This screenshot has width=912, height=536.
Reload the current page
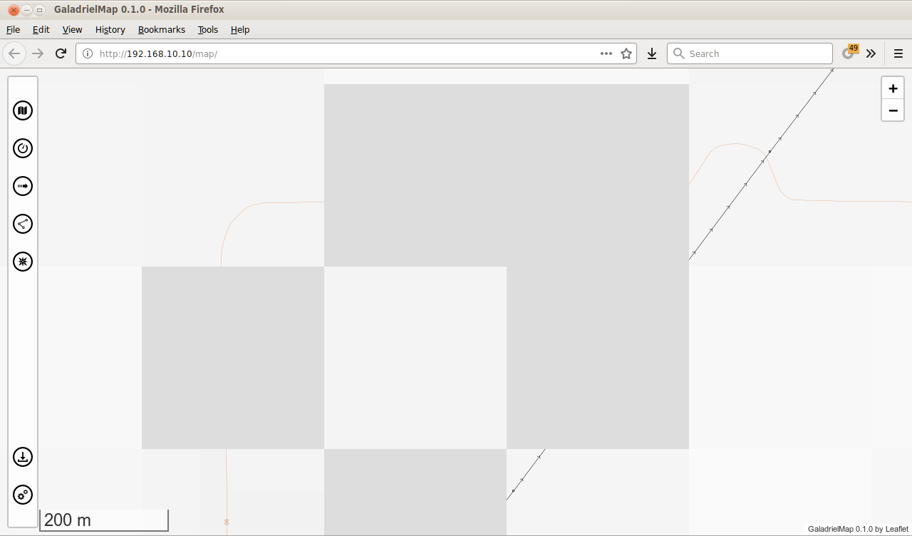pyautogui.click(x=61, y=53)
